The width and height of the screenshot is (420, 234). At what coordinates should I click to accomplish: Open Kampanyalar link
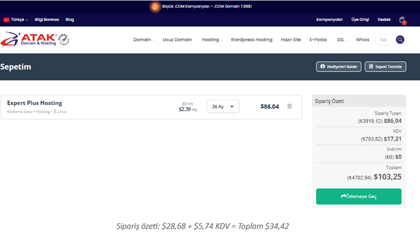pyautogui.click(x=329, y=20)
